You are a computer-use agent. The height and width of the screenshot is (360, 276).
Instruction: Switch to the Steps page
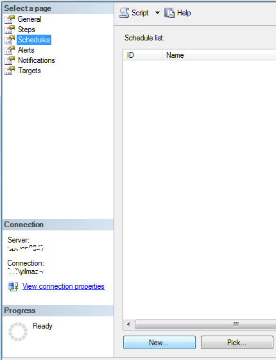(x=26, y=30)
